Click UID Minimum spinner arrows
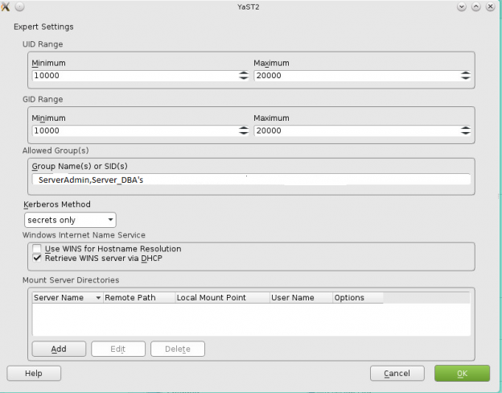502x393 pixels. 244,76
